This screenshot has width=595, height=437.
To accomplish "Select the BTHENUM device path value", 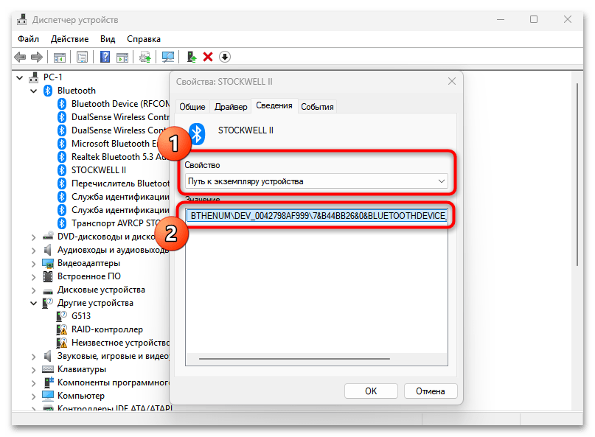I will pyautogui.click(x=317, y=216).
